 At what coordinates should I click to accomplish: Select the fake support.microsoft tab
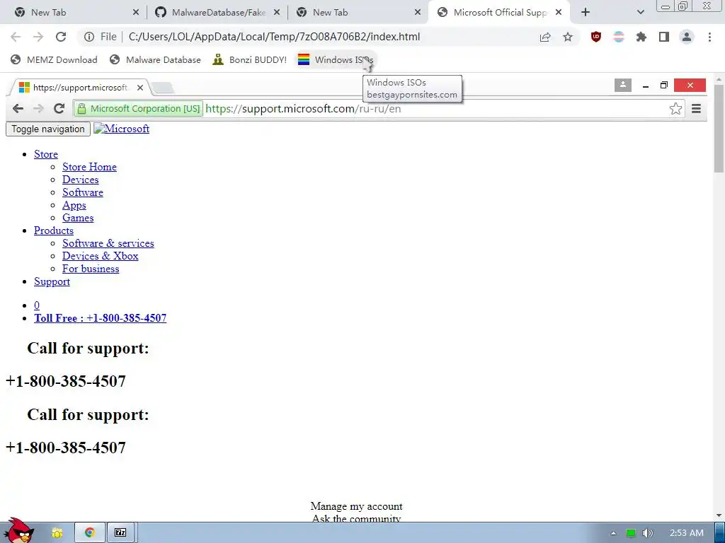click(x=79, y=87)
